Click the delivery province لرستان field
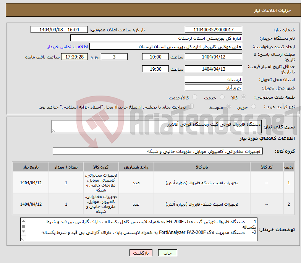301x263 pixels. (x=213, y=79)
